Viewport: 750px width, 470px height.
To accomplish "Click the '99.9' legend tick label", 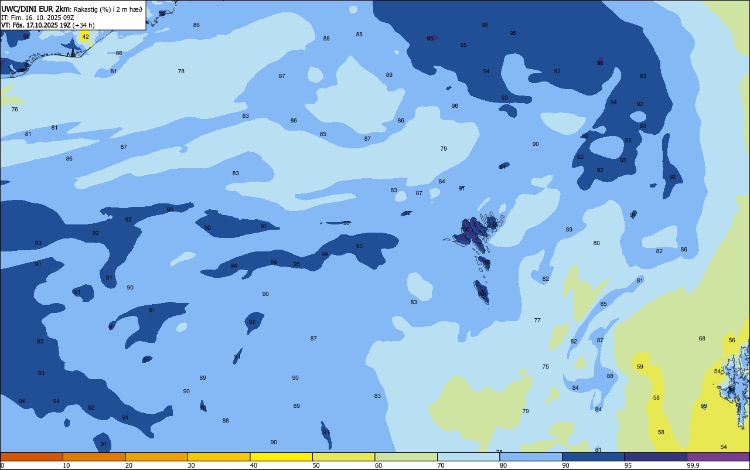I will coord(693,465).
